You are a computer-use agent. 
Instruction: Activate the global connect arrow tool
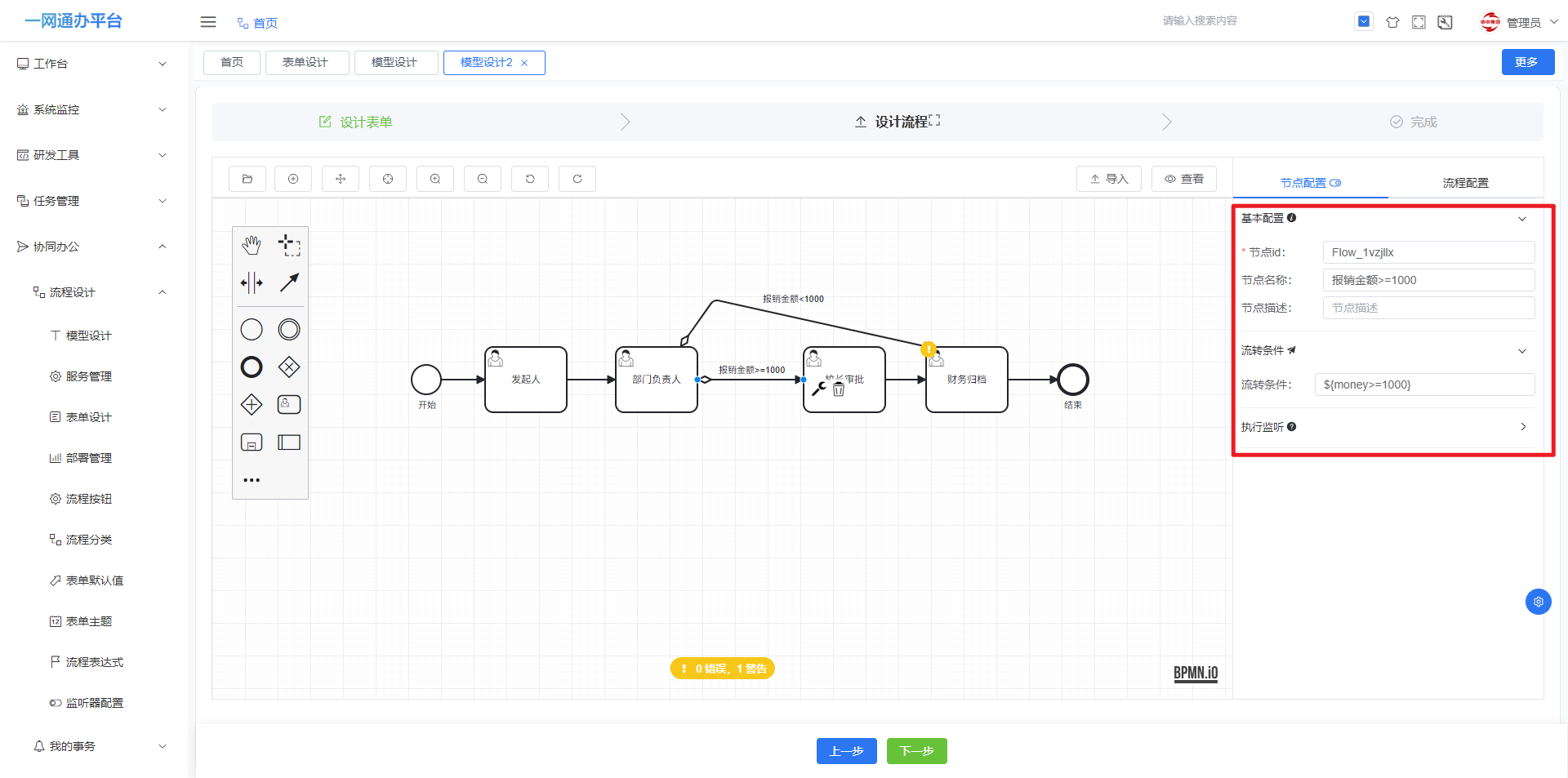tap(289, 282)
